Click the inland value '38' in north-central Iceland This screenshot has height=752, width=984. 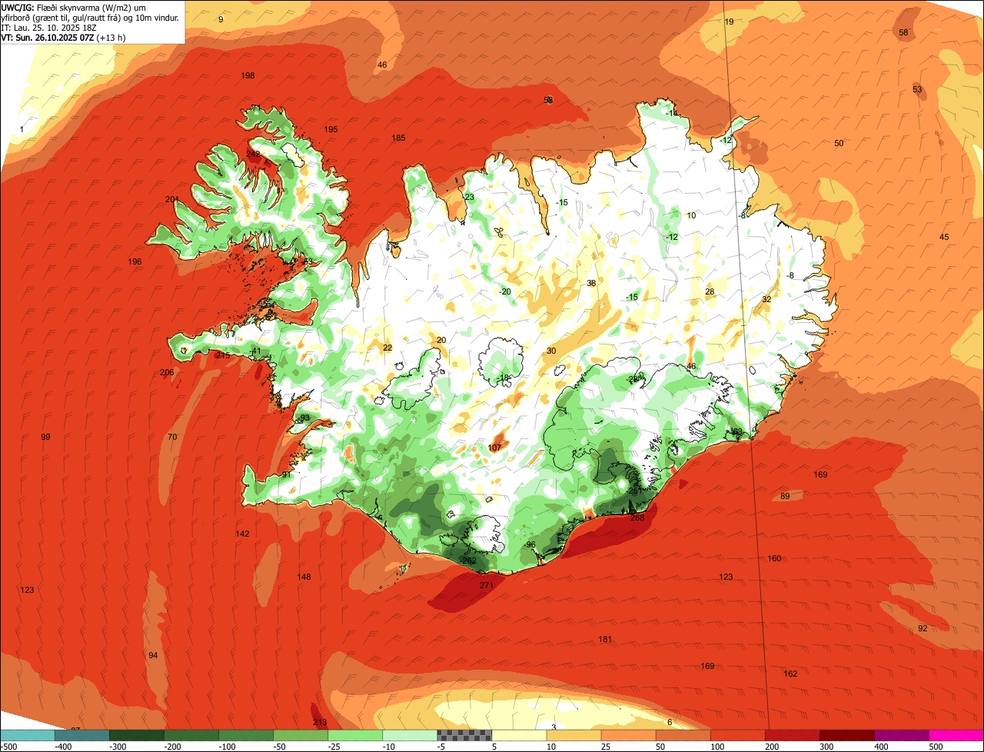591,283
